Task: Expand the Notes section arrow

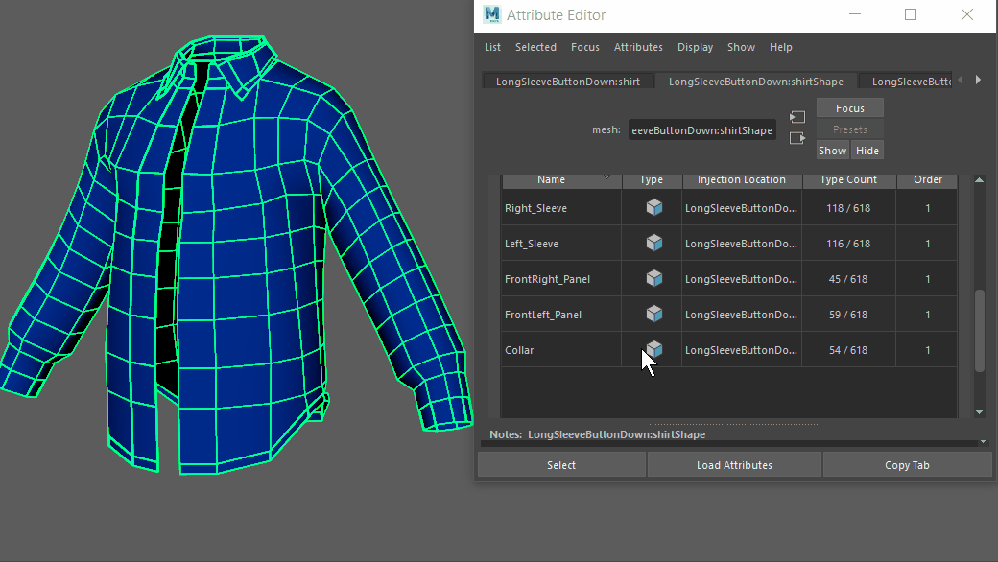Action: pos(983,442)
